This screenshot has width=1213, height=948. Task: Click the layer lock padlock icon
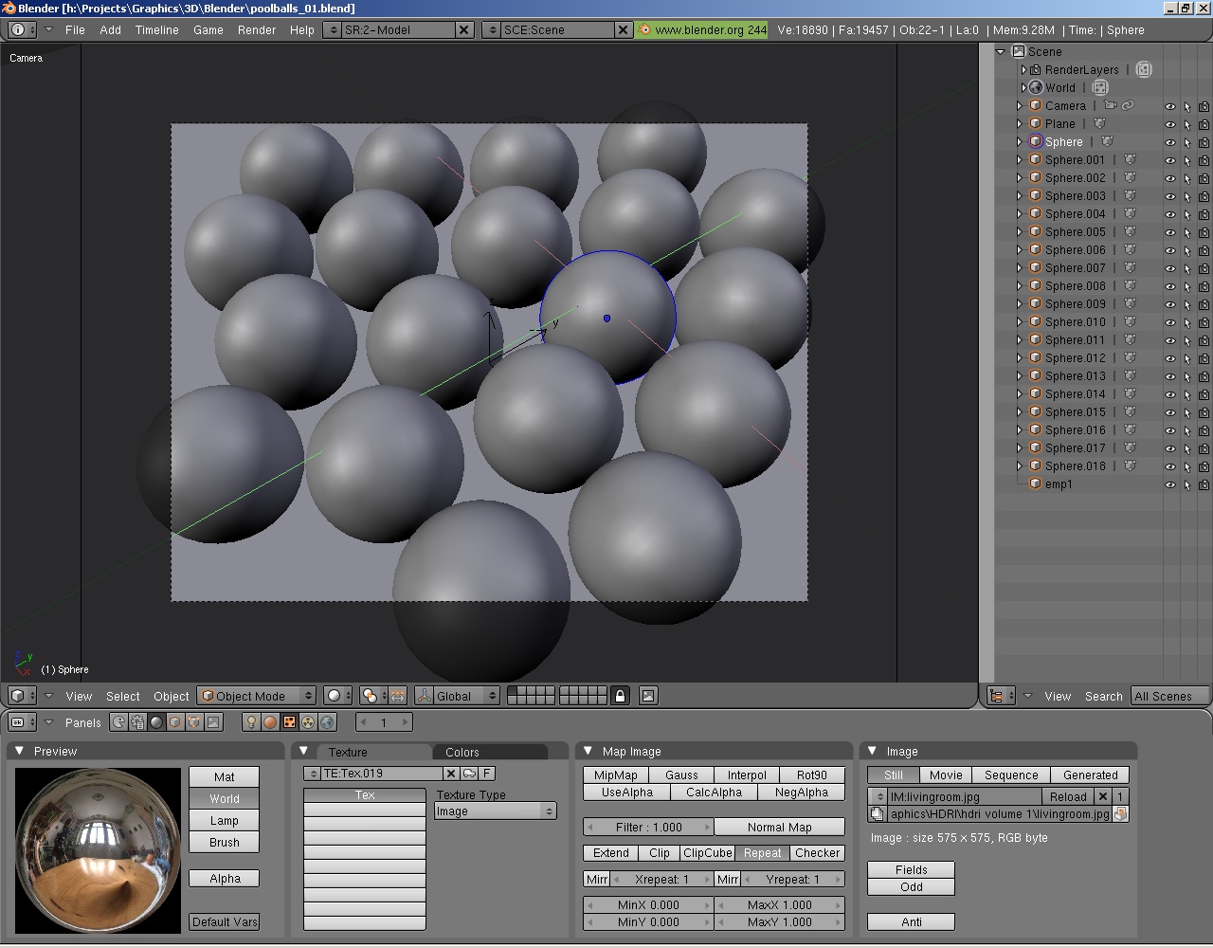pos(620,696)
